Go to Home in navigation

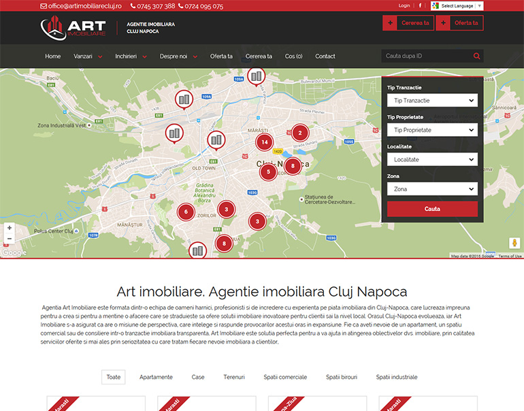click(x=53, y=56)
